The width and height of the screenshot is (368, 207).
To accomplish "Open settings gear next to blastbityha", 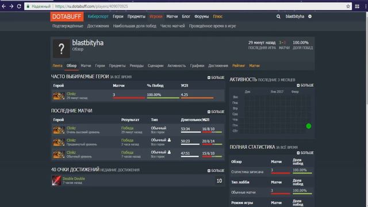I will coord(310,17).
